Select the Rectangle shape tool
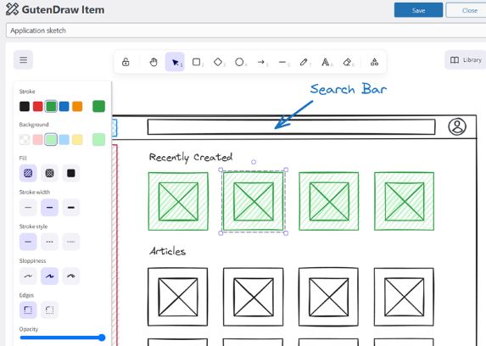The height and width of the screenshot is (346, 486). [x=197, y=62]
